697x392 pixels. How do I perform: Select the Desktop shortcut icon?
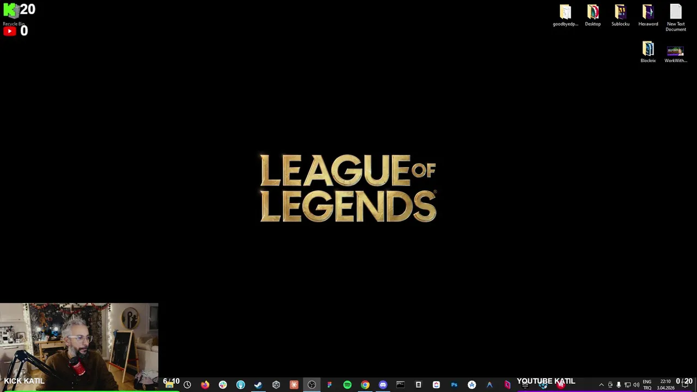593,16
